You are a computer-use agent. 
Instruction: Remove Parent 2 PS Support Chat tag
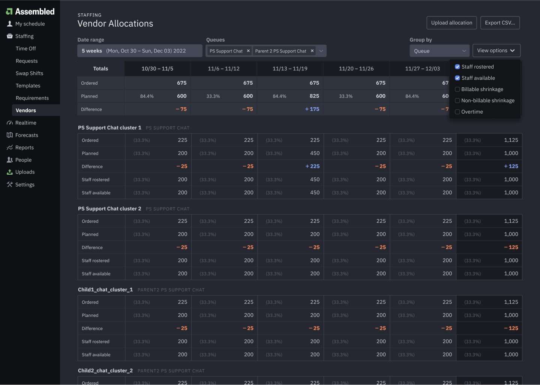[x=312, y=51]
